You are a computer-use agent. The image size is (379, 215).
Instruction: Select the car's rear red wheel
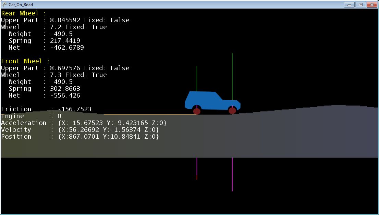197,111
